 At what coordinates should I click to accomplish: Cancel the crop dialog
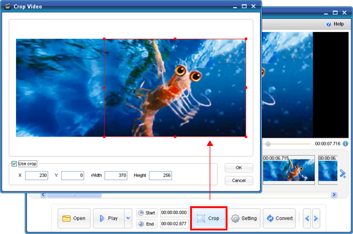[x=239, y=181]
